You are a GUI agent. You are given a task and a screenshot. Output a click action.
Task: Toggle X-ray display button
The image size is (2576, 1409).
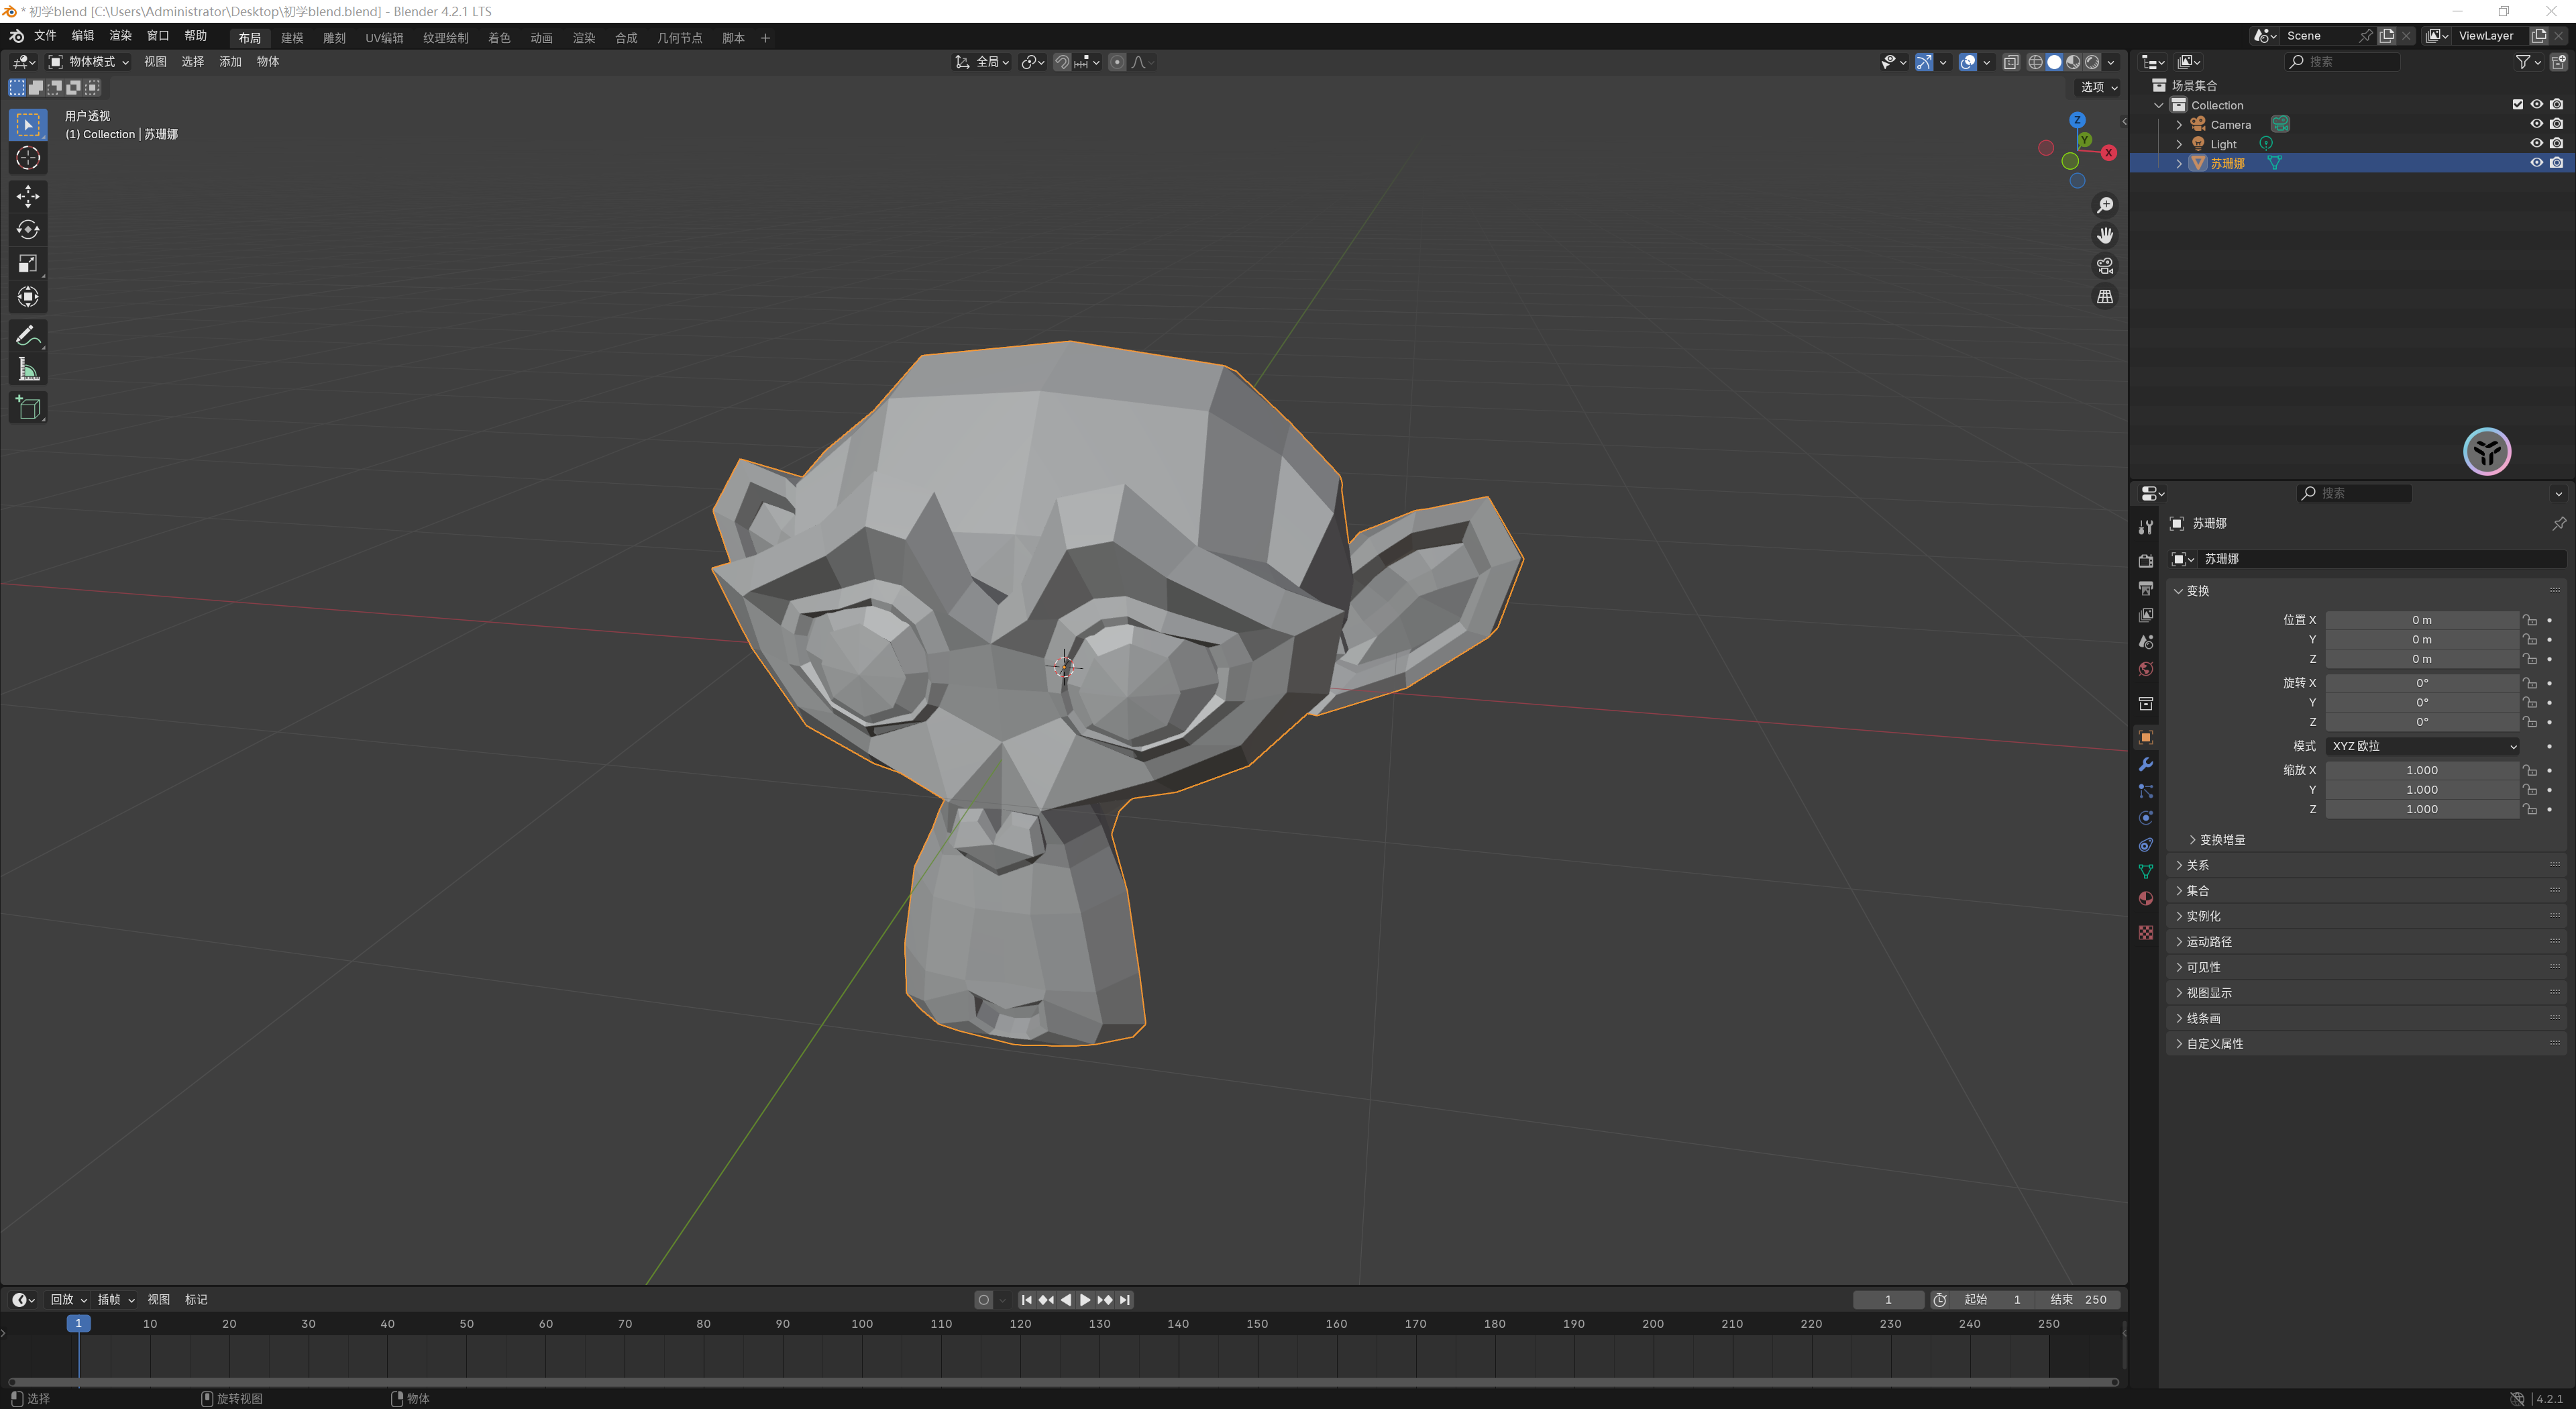pyautogui.click(x=2011, y=62)
